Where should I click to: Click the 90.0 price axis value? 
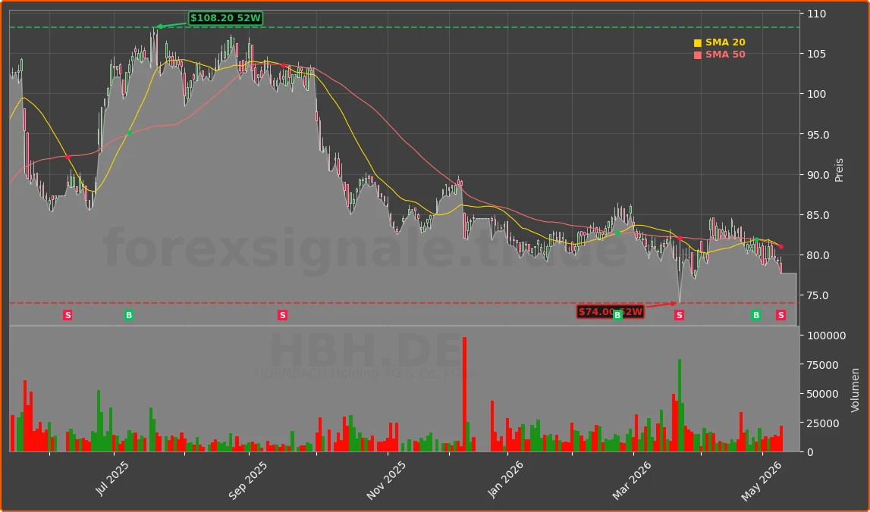point(819,175)
